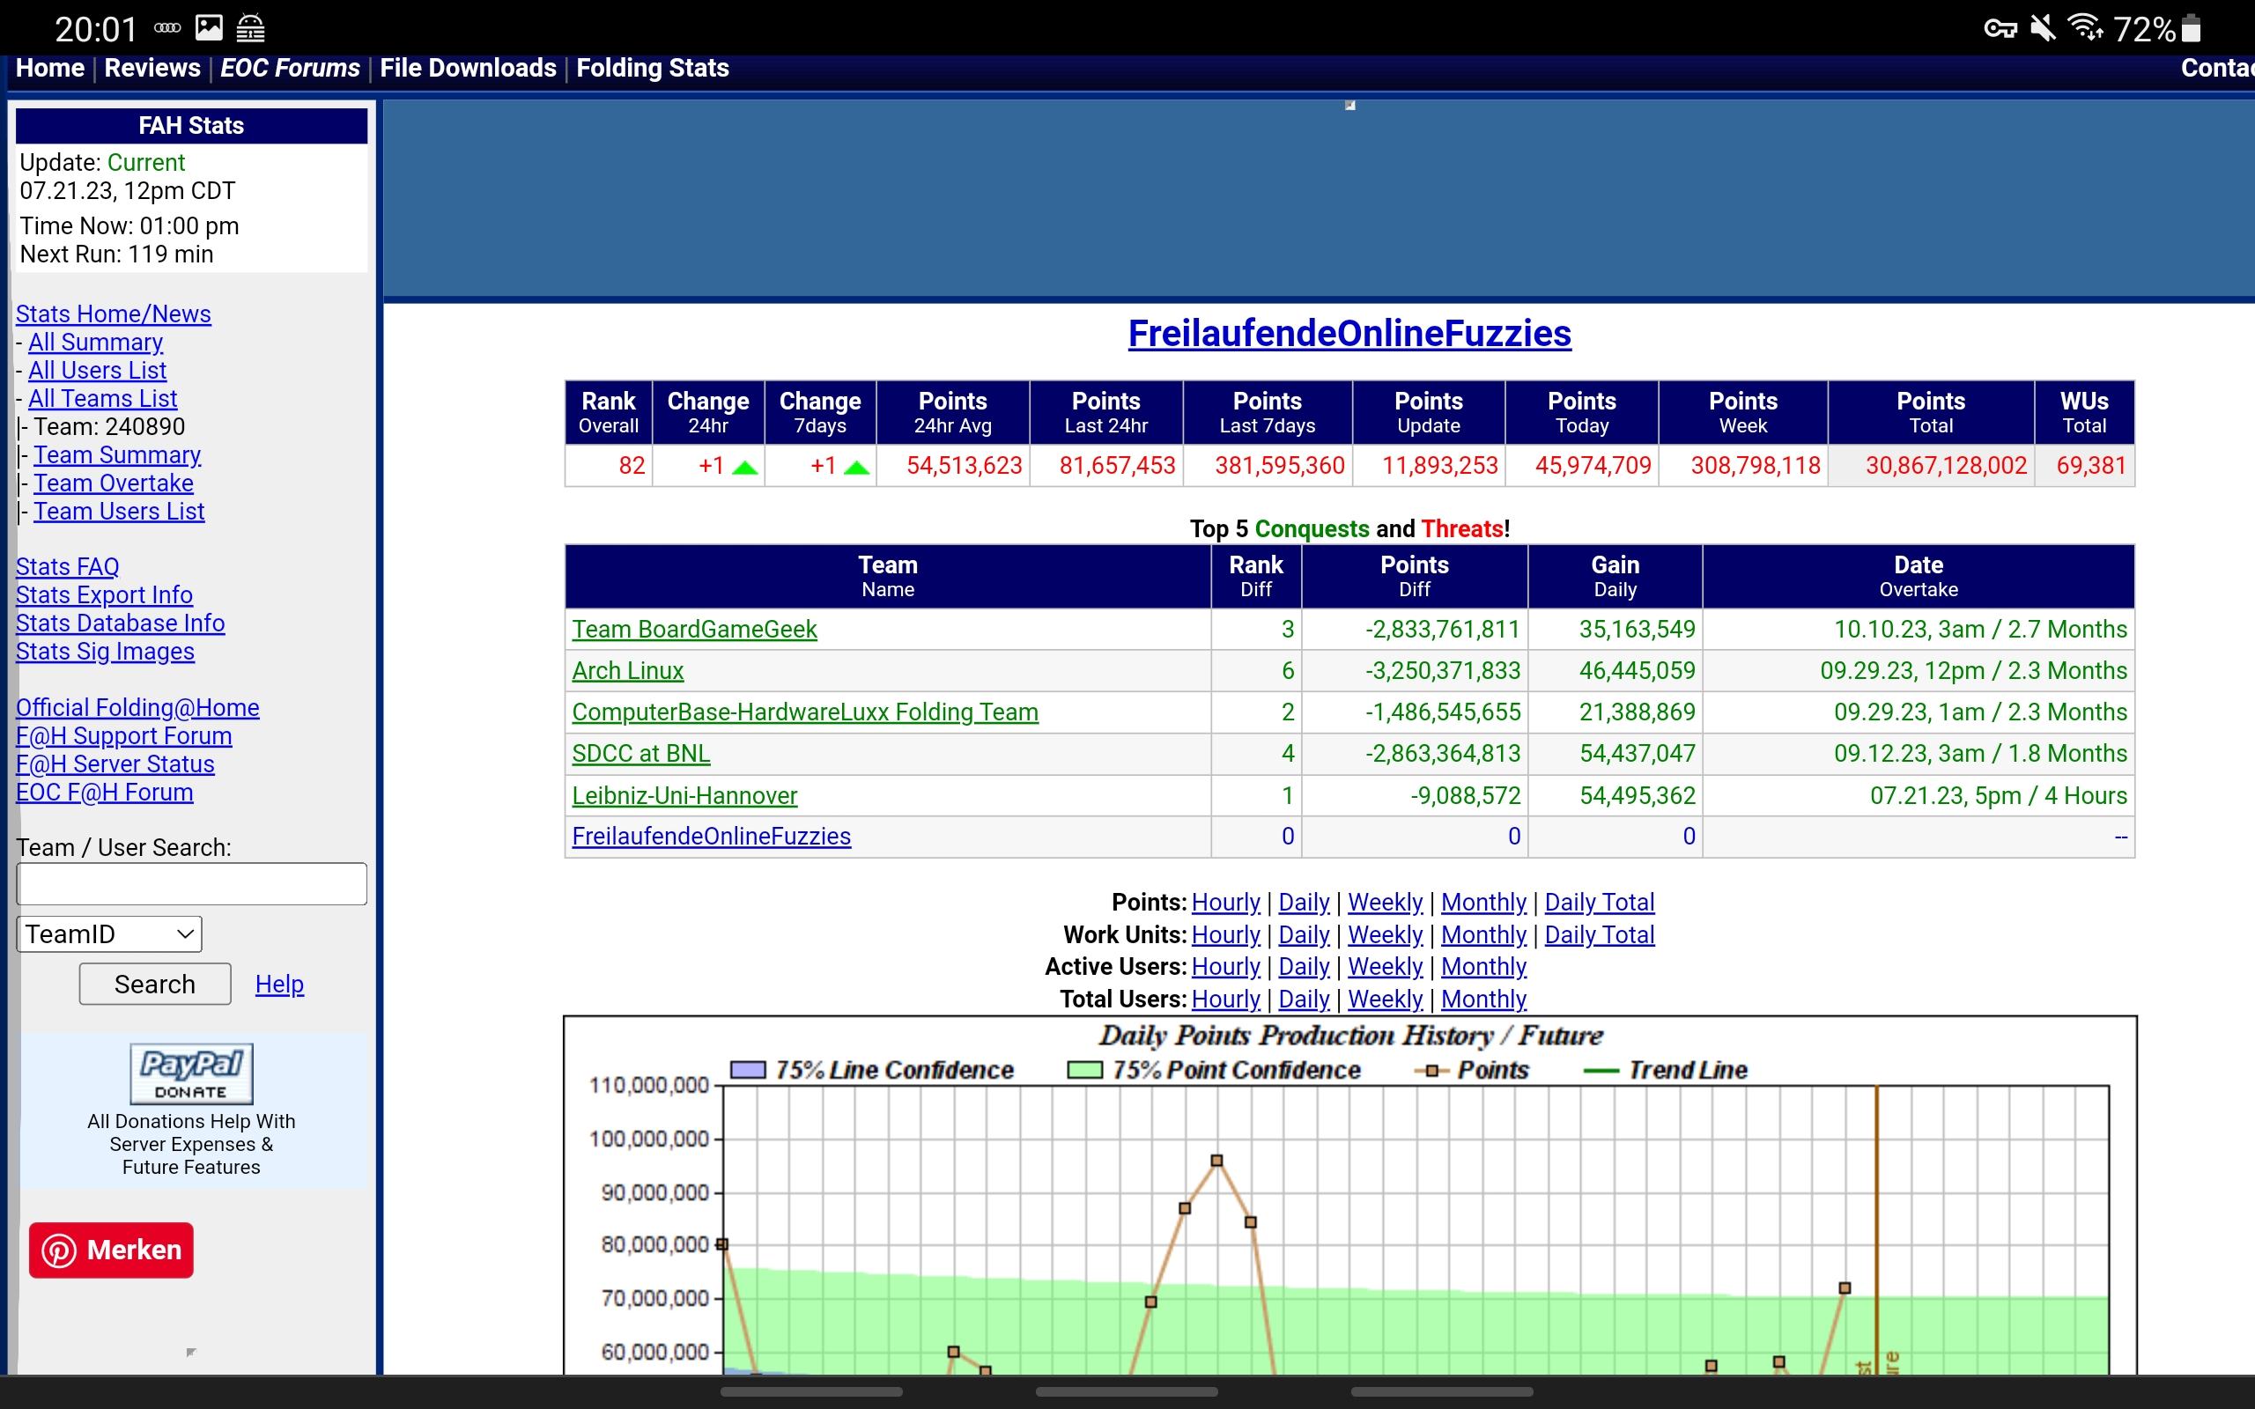
Task: Open Folding Stats in top navigation
Action: tap(652, 68)
